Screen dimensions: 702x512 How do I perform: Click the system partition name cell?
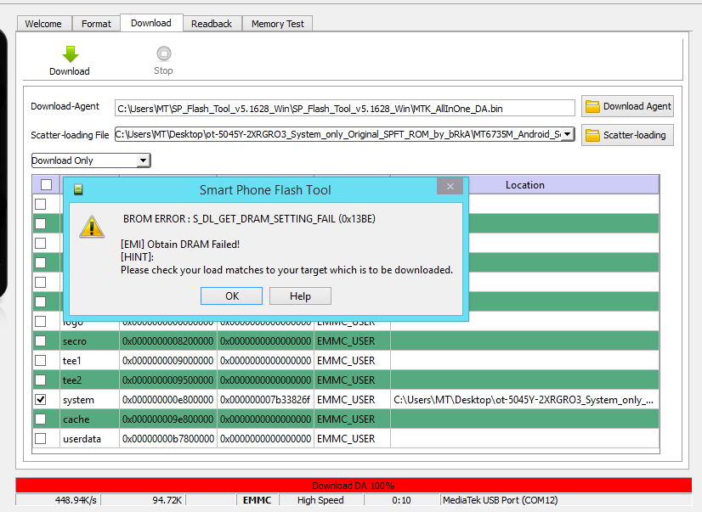89,400
